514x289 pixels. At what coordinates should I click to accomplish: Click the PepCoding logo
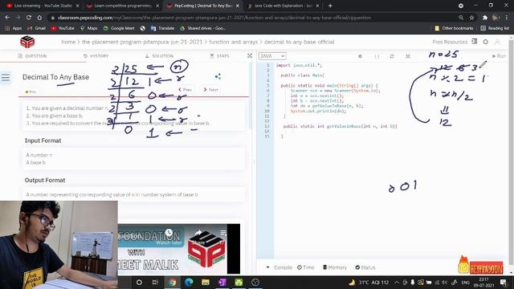click(27, 42)
